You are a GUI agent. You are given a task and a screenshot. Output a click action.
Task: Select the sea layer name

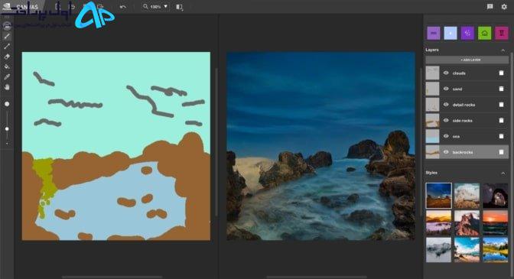(456, 136)
